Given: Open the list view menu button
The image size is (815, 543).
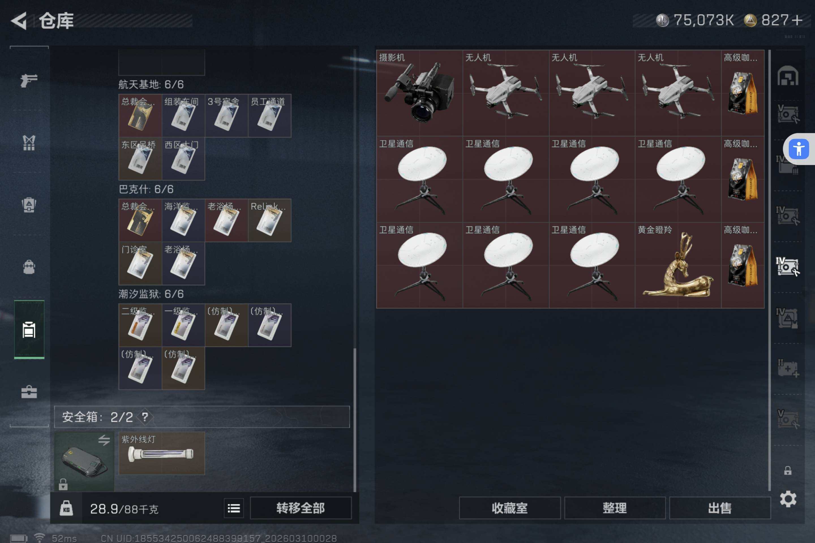Looking at the screenshot, I should click(x=234, y=508).
